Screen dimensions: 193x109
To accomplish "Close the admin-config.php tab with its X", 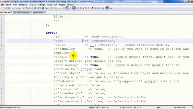I will tap(12, 12).
